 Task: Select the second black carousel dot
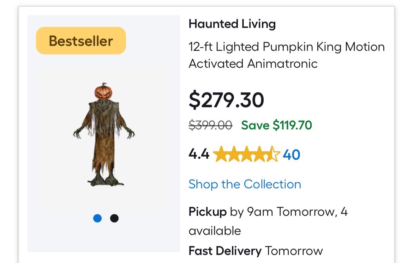pyautogui.click(x=114, y=218)
